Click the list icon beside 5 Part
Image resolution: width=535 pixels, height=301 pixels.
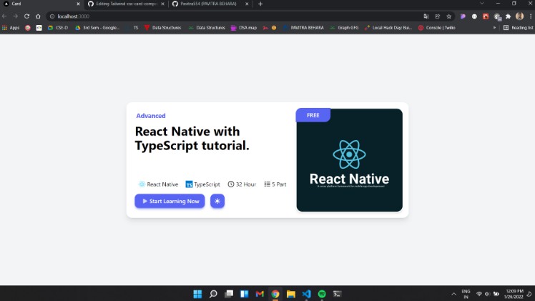pyautogui.click(x=267, y=184)
